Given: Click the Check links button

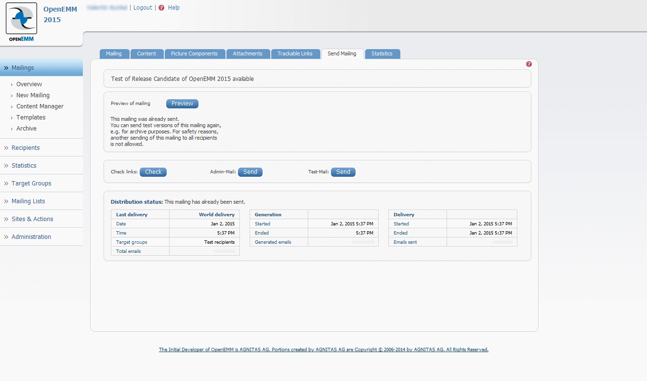Looking at the screenshot, I should tap(153, 172).
